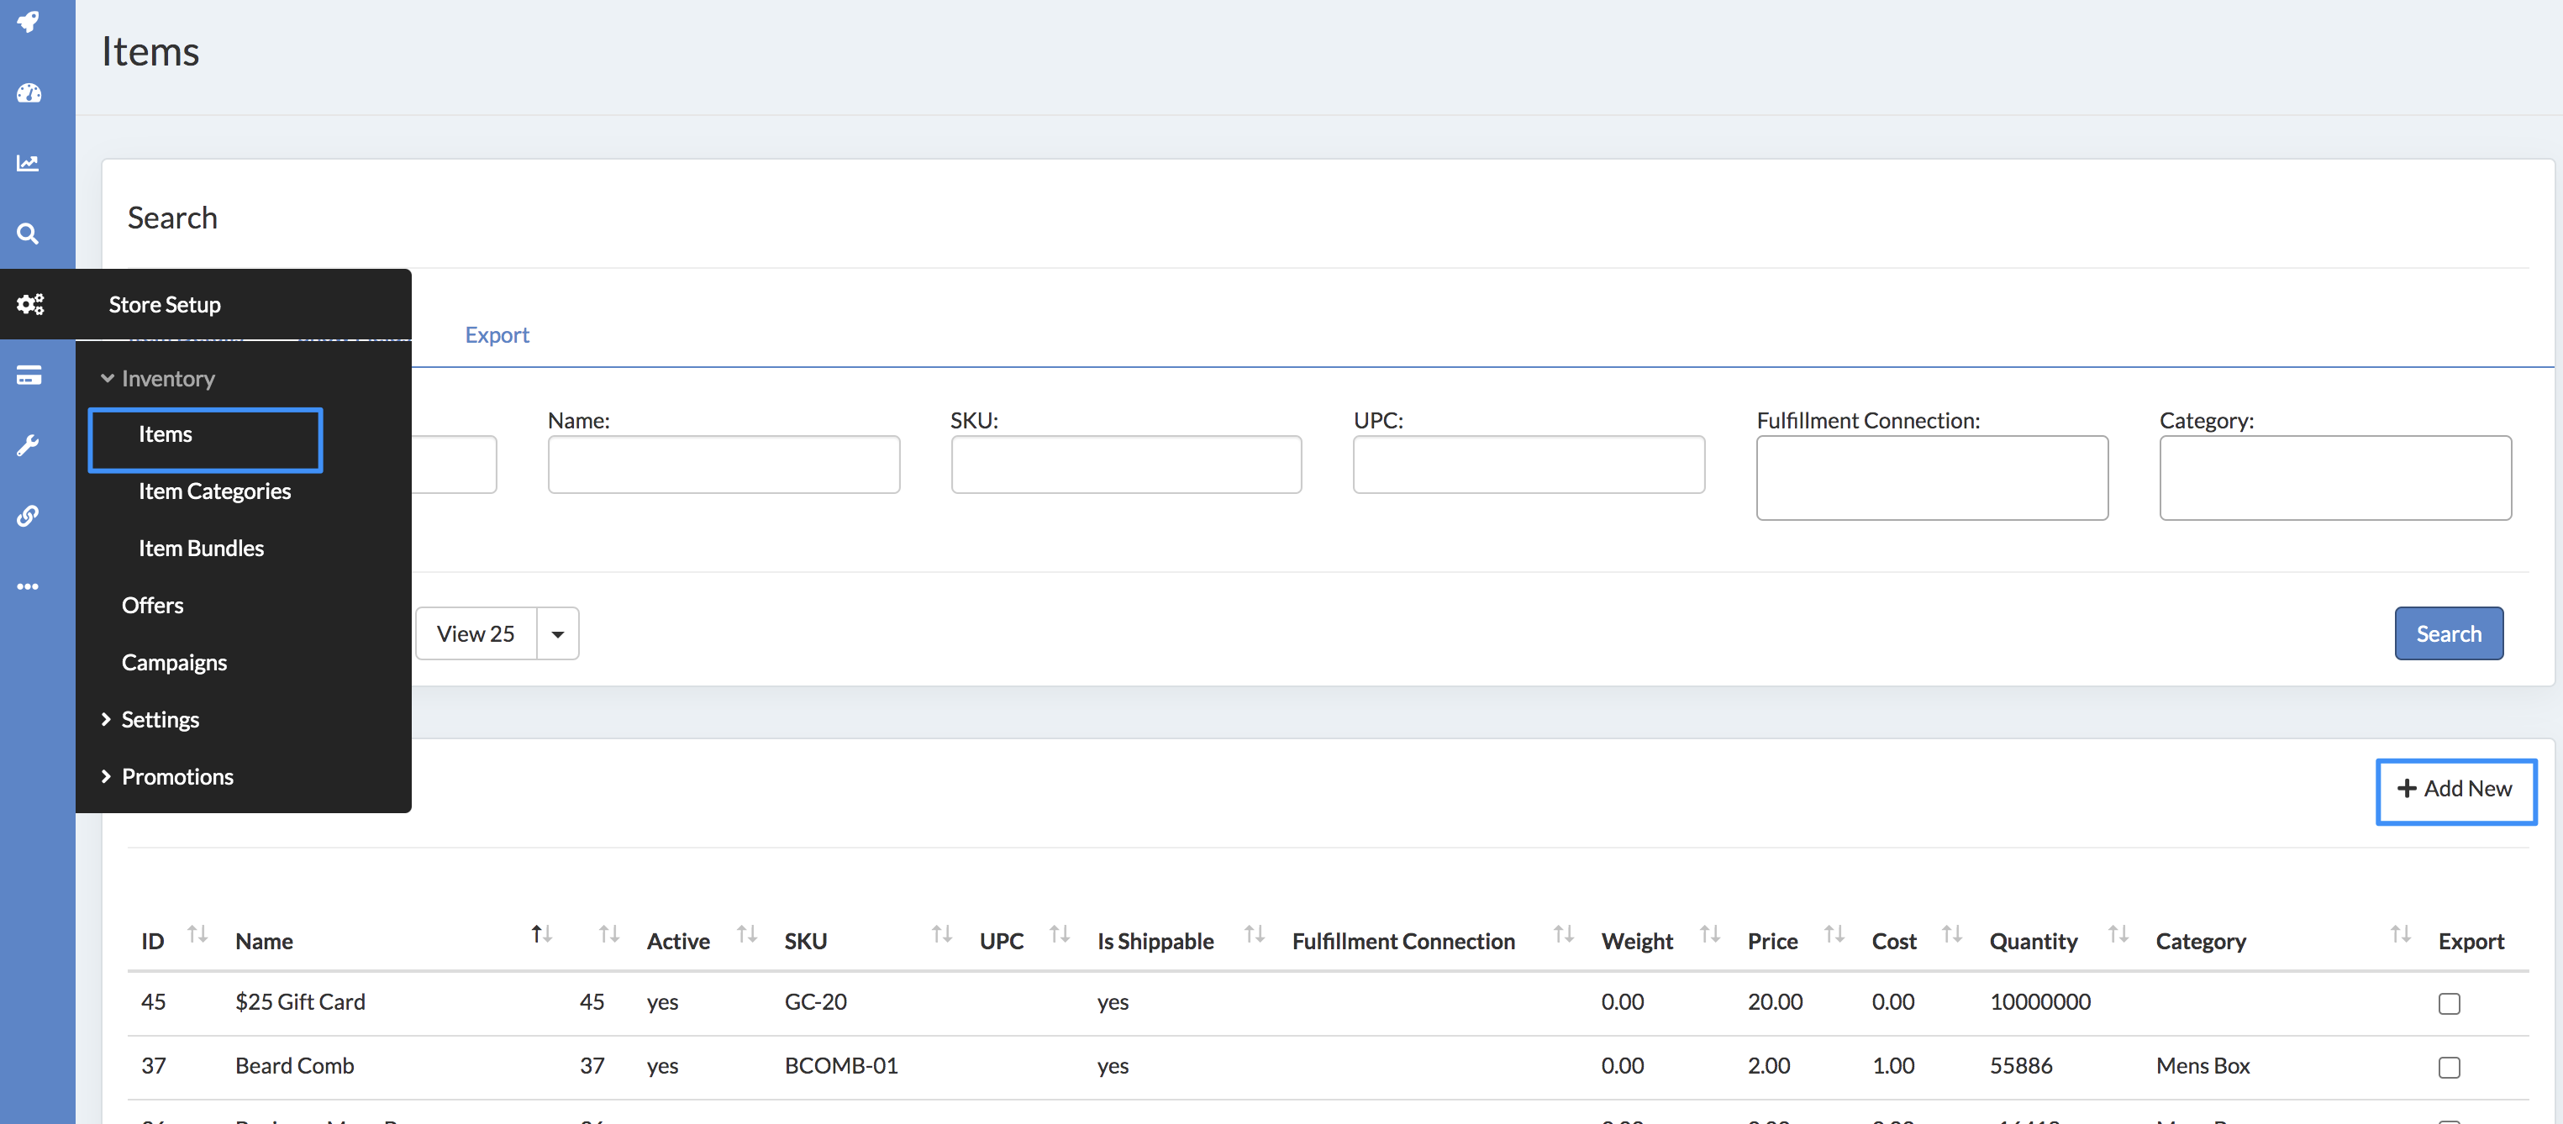Click the wrench tools icon
The image size is (2563, 1124).
click(29, 444)
